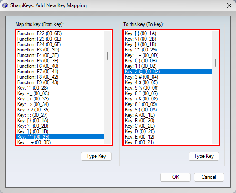Select Key: = + (00_0D) in From list
This screenshot has width=236, height=193.
pos(60,142)
